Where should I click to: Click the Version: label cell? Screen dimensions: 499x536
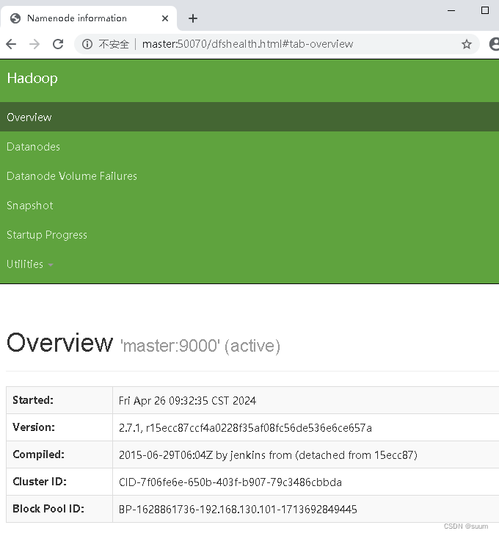coord(59,427)
